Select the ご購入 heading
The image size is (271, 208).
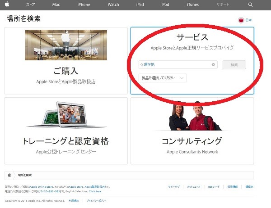coord(65,71)
